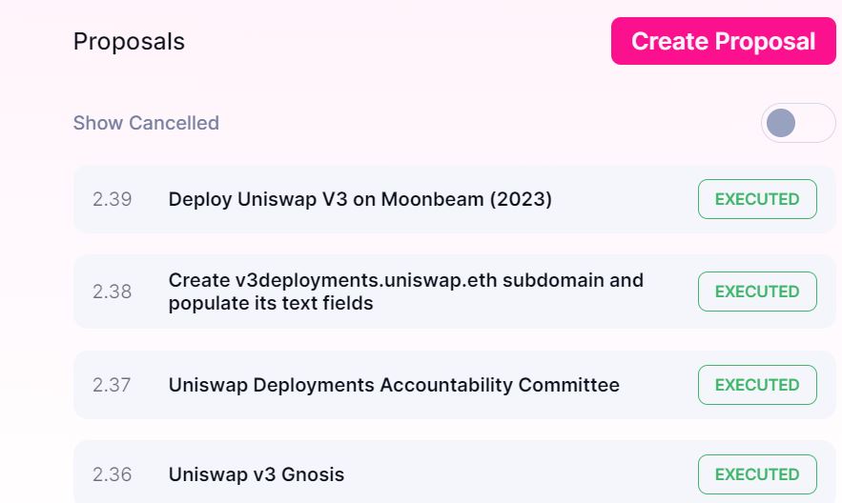Click proposal number 2.38
Viewport: 842px width, 503px height.
pyautogui.click(x=113, y=292)
